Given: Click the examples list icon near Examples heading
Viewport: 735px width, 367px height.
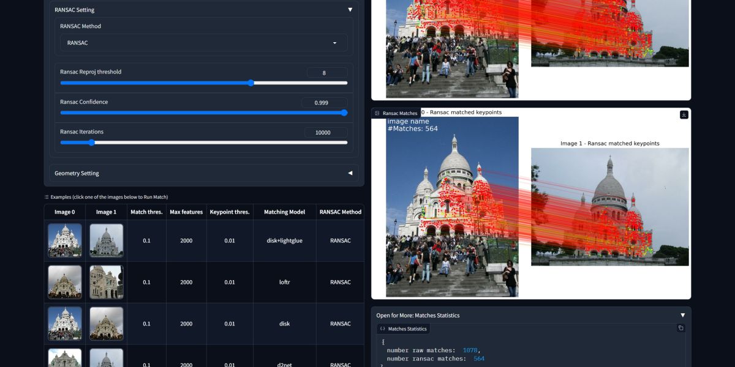Looking at the screenshot, I should (x=47, y=196).
